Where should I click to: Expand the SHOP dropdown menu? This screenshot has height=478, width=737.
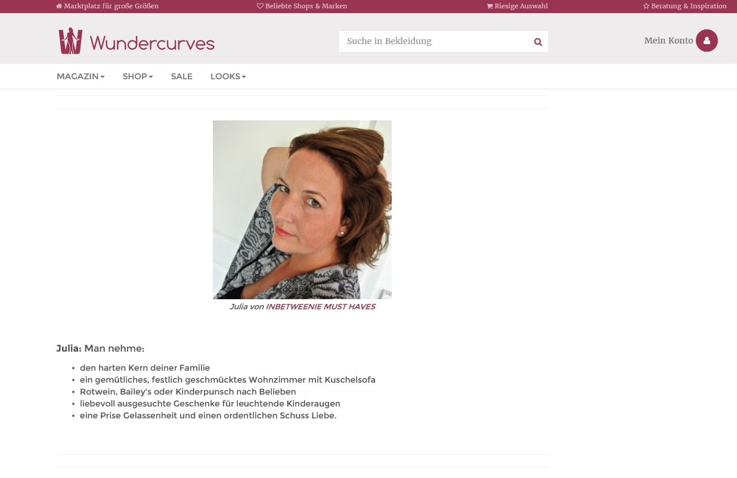138,76
